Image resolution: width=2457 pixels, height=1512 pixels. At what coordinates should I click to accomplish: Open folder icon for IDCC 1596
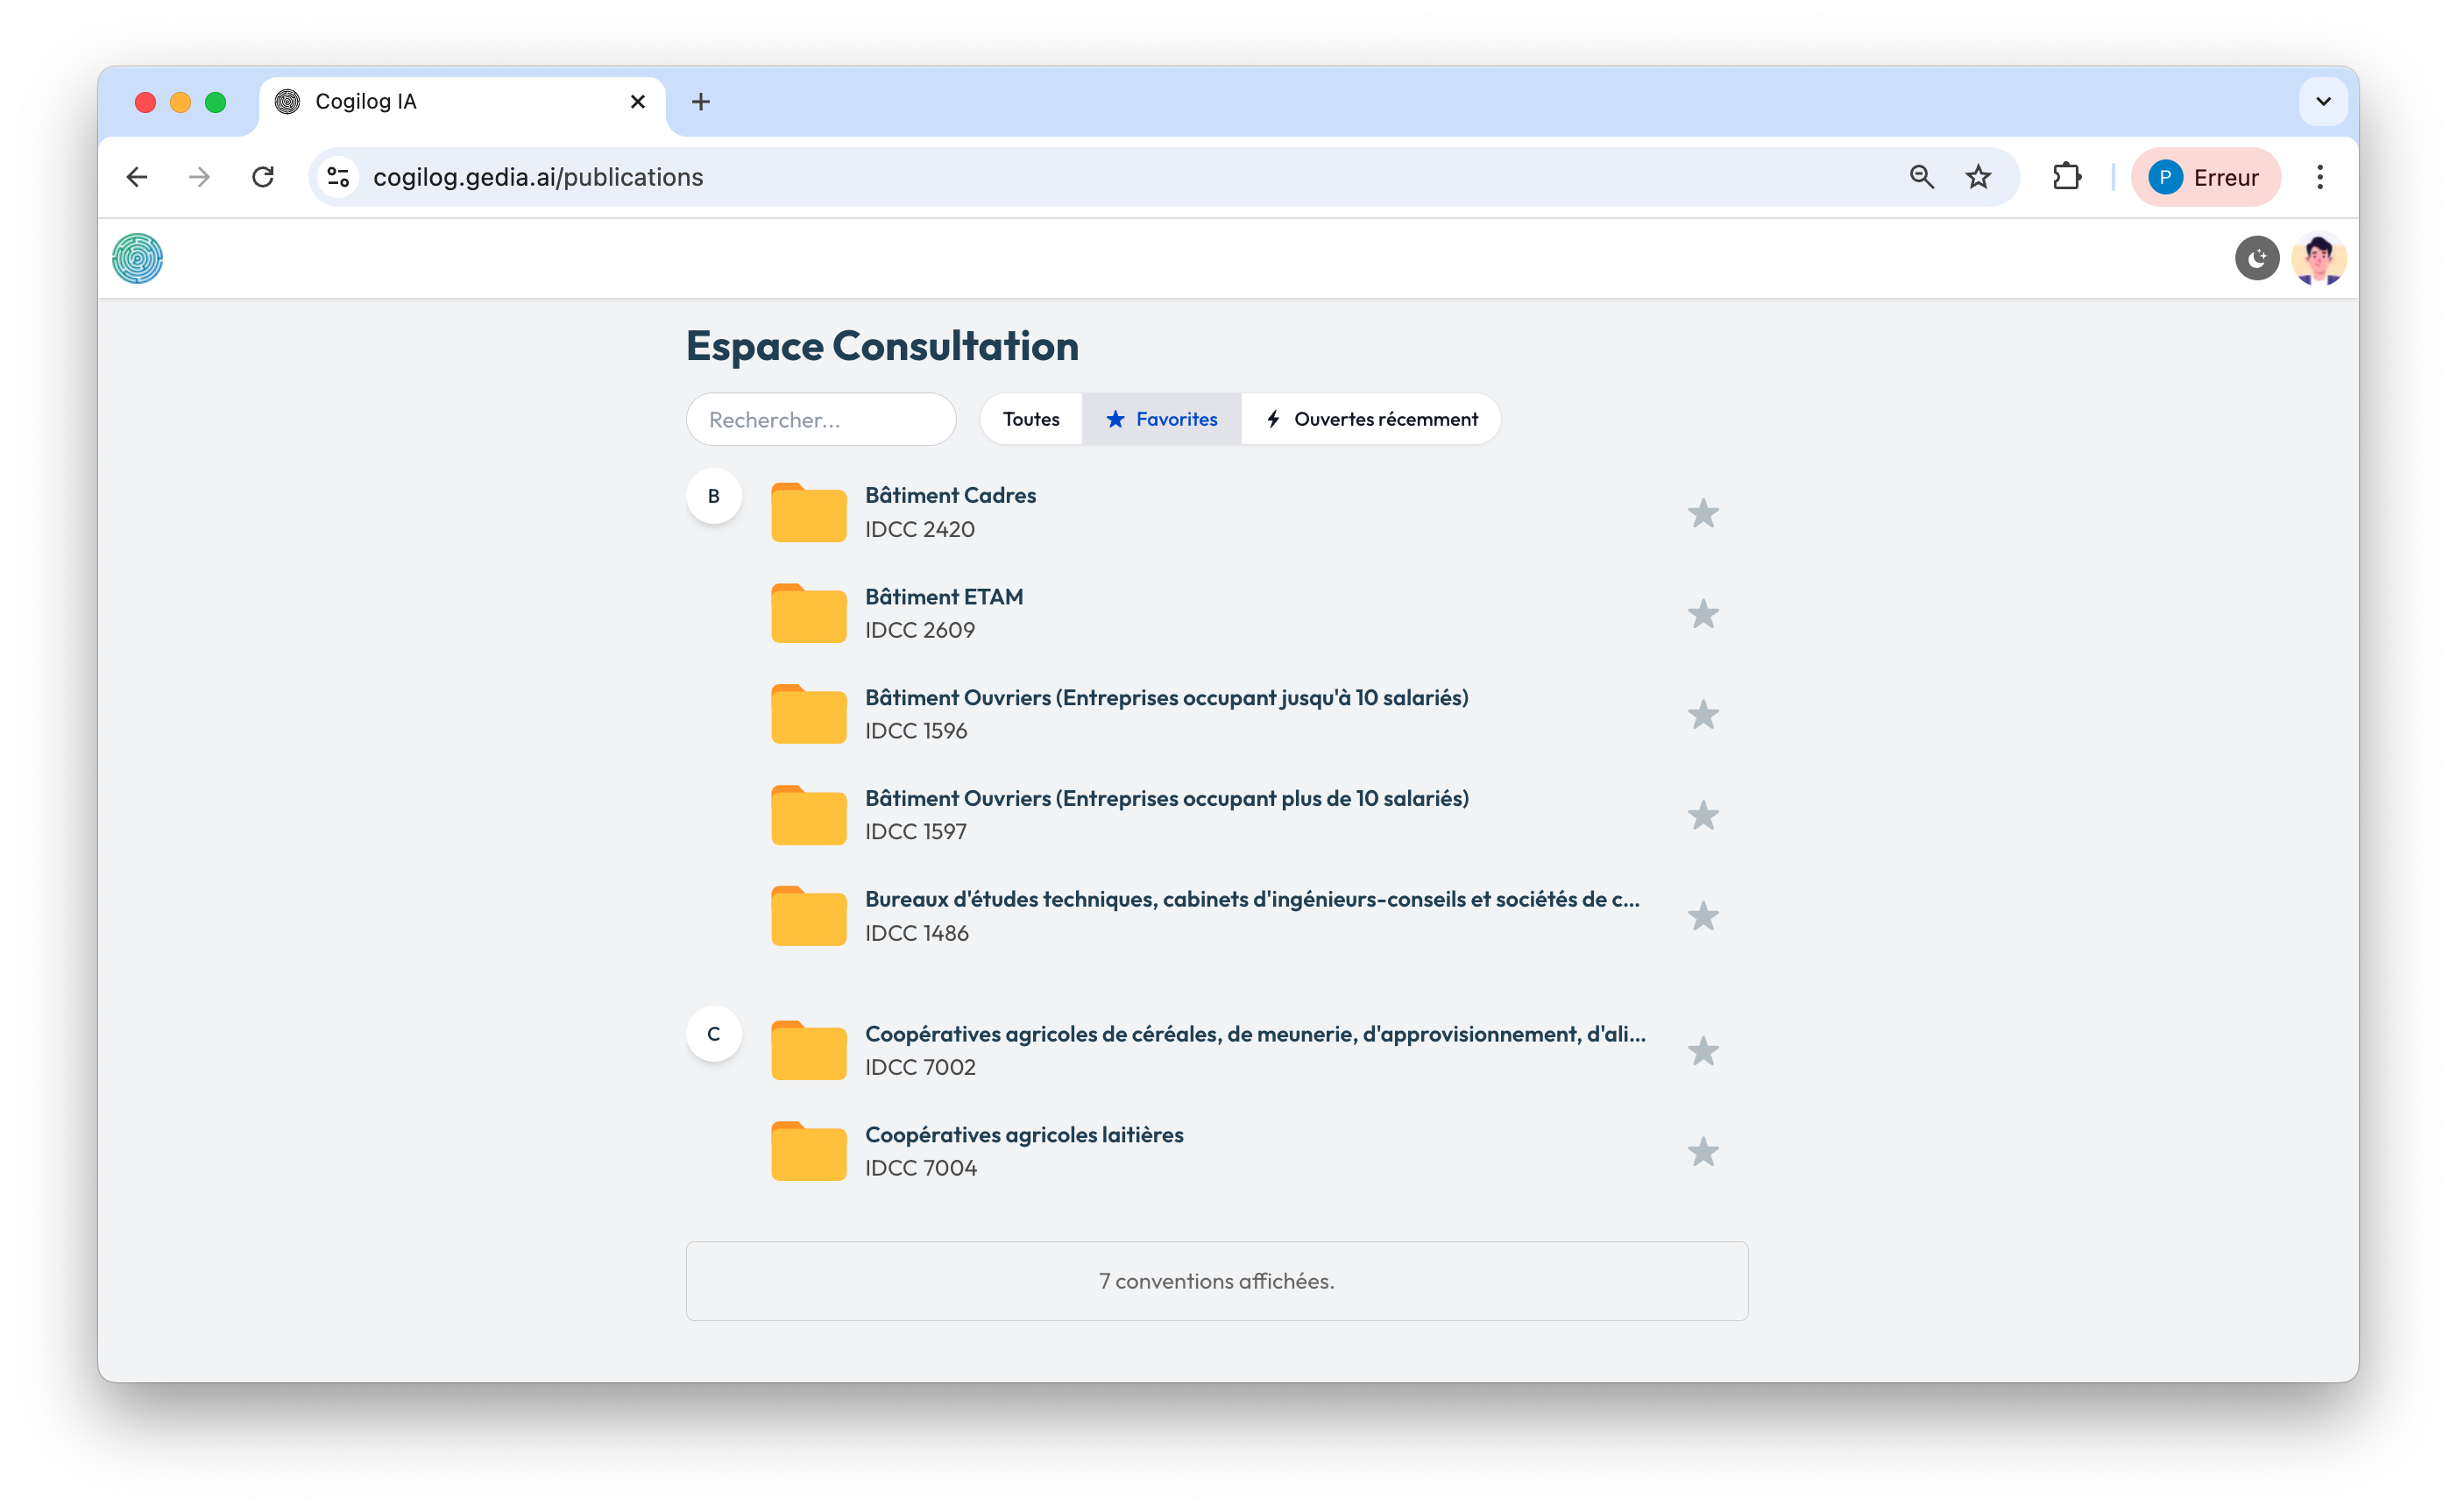(809, 715)
